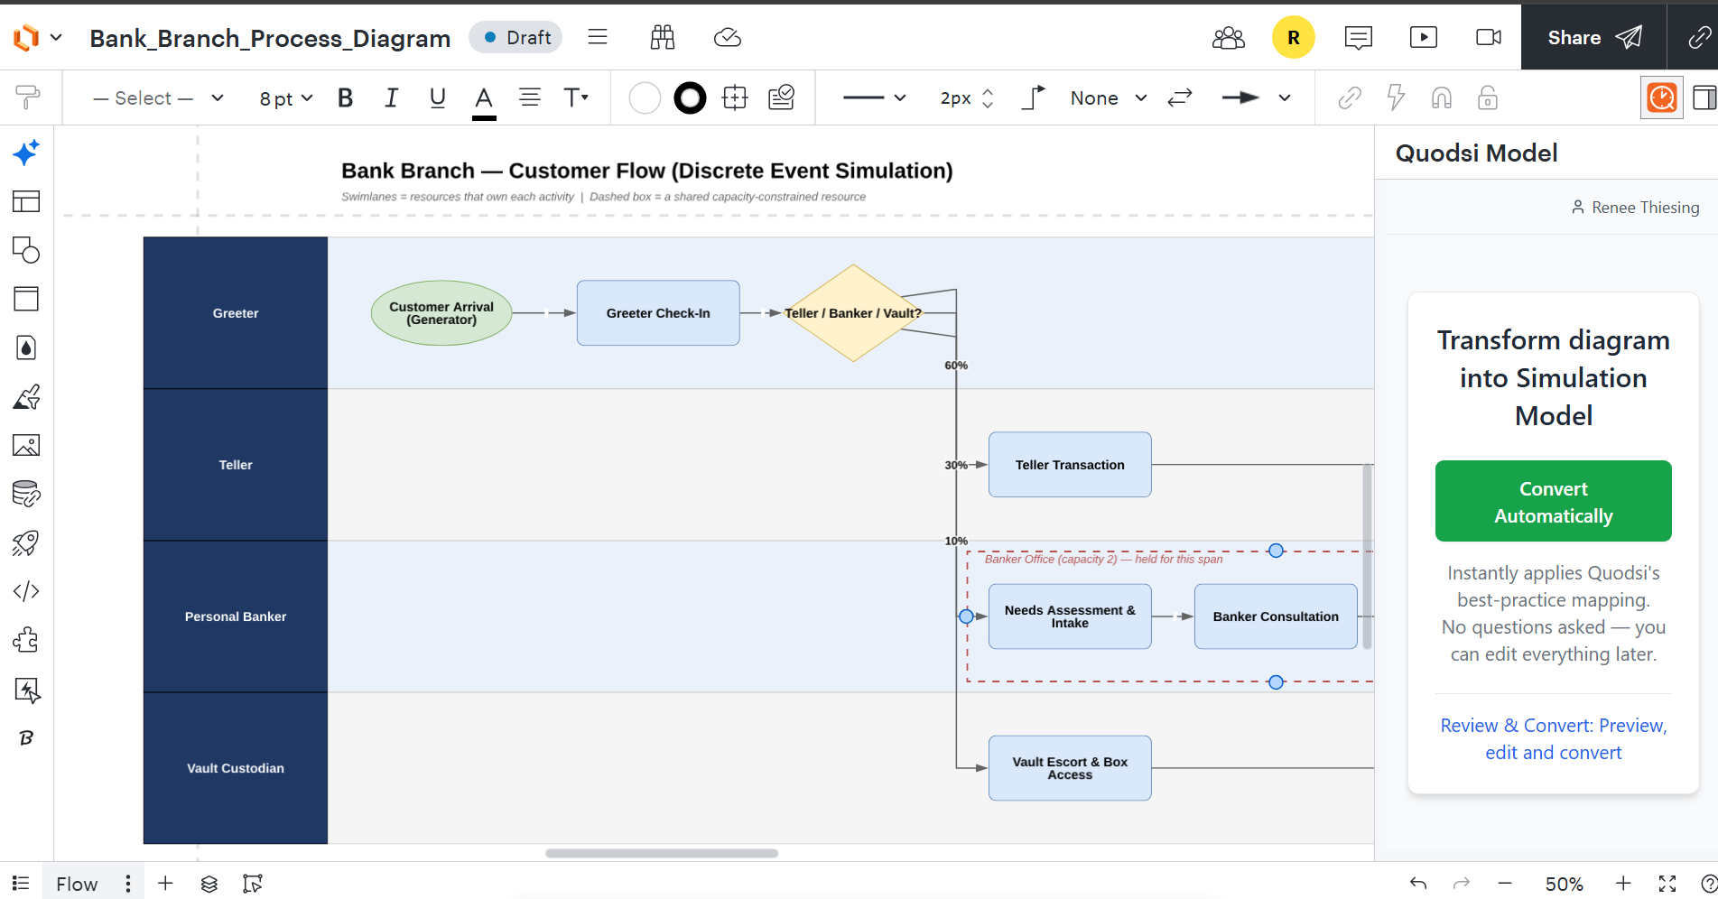
Task: Open the None start endpoint dropdown
Action: click(x=1109, y=97)
